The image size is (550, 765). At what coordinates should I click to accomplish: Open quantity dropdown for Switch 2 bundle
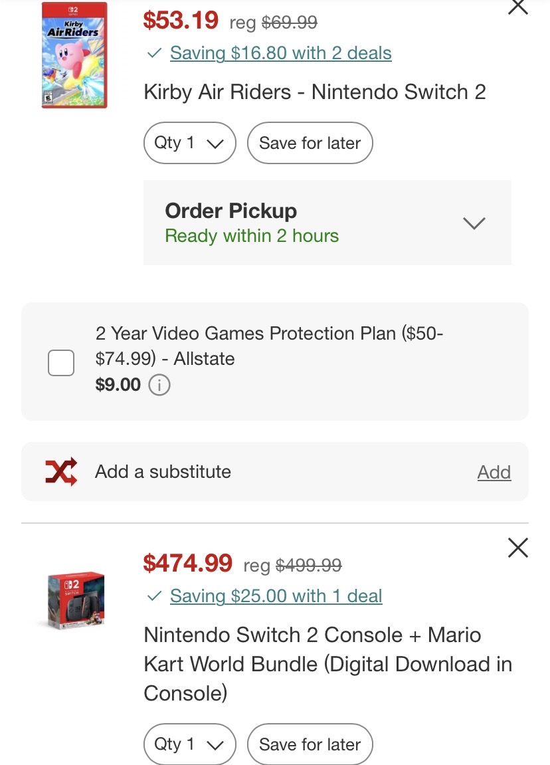[x=189, y=744]
